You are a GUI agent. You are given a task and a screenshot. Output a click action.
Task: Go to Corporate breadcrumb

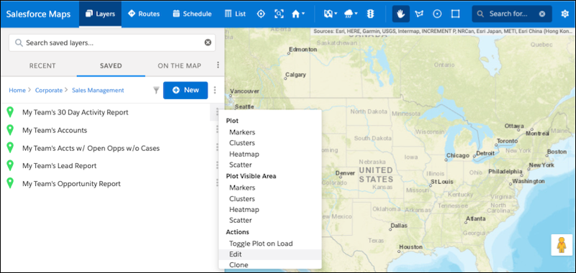[49, 90]
